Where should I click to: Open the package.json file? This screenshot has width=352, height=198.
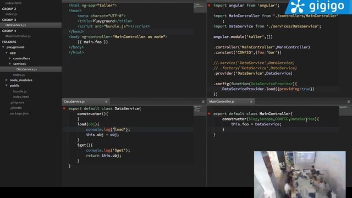19,113
